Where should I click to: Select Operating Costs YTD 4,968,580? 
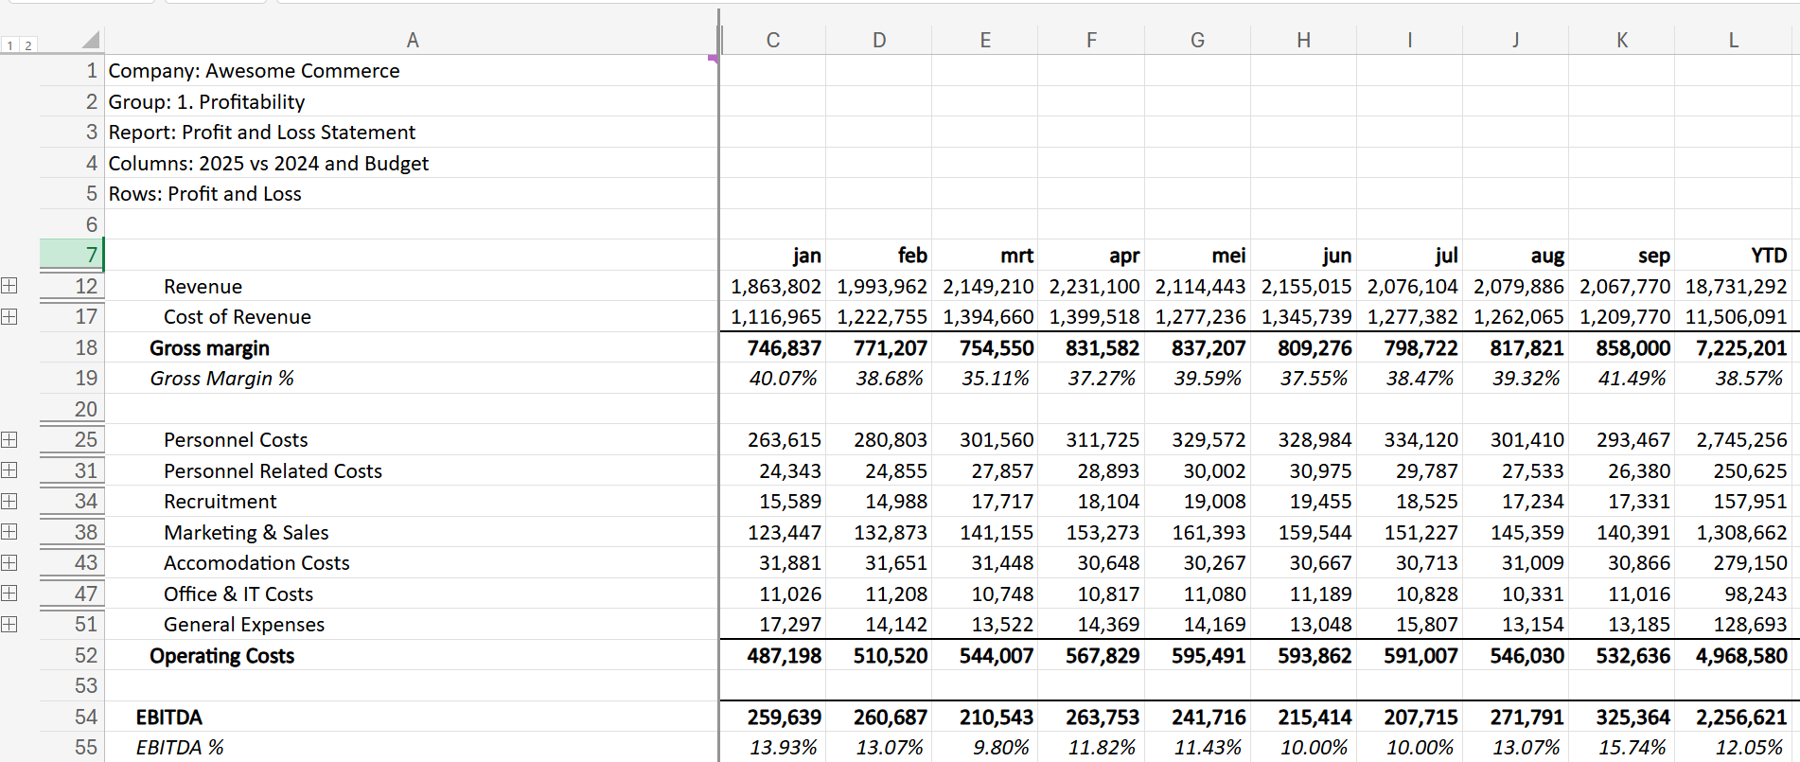(1733, 655)
